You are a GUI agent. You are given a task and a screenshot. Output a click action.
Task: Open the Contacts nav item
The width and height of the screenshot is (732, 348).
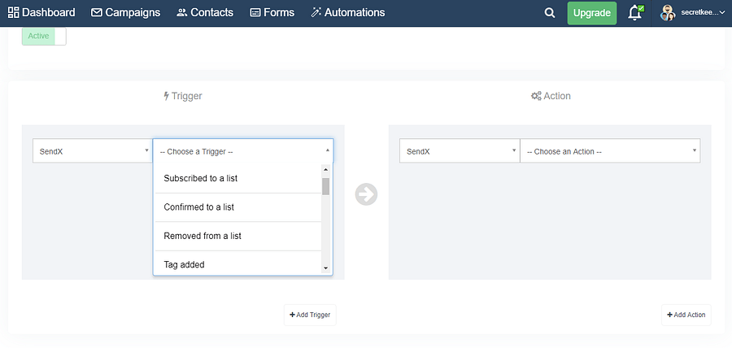pyautogui.click(x=204, y=13)
